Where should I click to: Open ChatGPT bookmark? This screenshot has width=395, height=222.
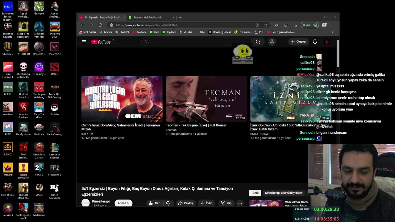[122, 32]
